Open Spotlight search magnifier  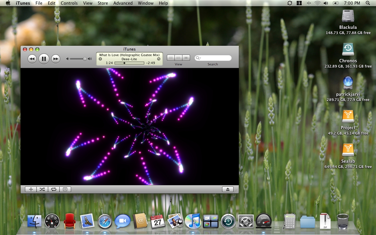[368, 3]
